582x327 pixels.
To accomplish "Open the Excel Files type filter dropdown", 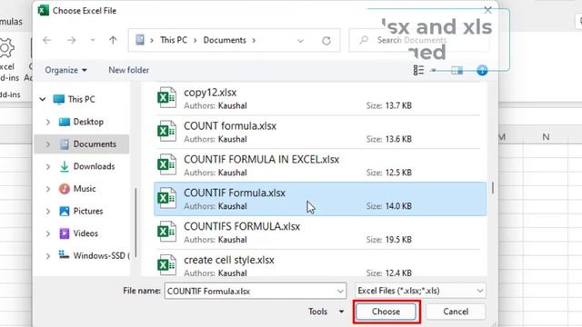I will [x=420, y=291].
